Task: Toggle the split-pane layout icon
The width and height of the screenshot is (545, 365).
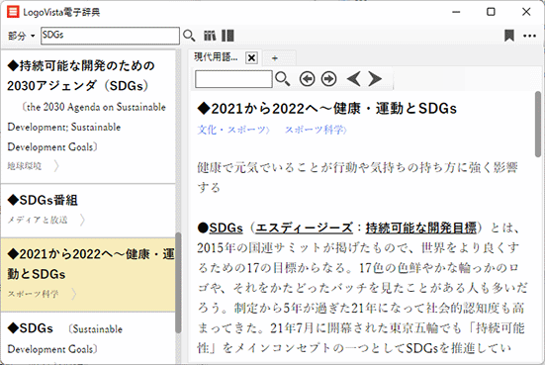Action: click(227, 36)
